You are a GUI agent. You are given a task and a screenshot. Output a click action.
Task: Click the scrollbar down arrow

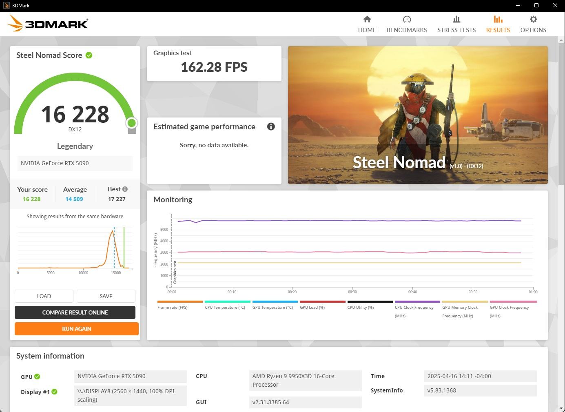(x=561, y=408)
